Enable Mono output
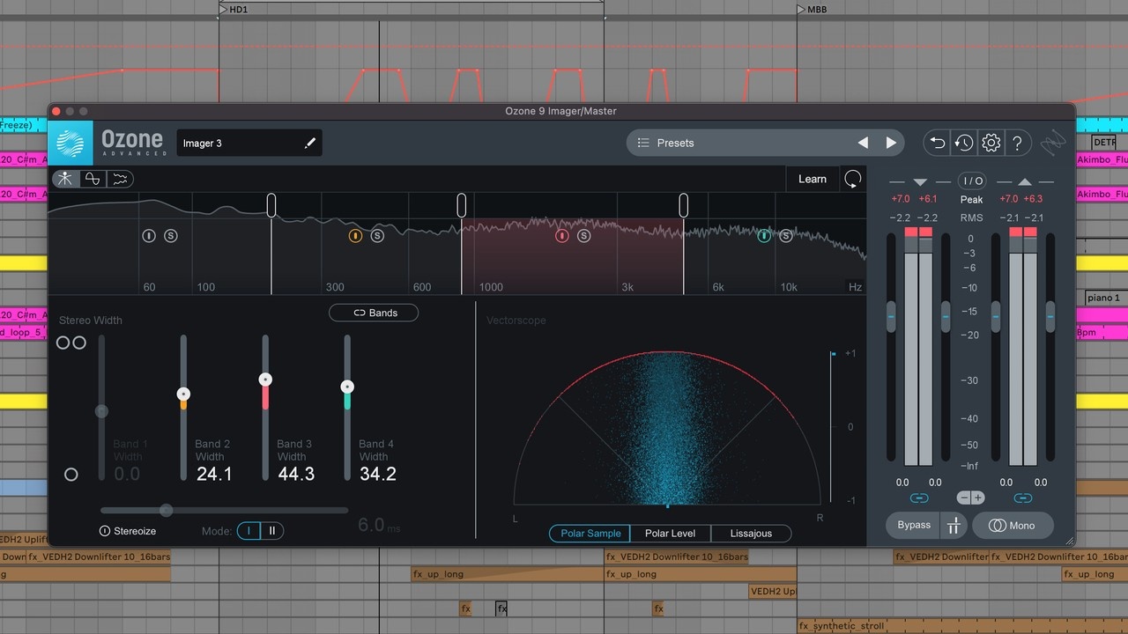 (1012, 526)
